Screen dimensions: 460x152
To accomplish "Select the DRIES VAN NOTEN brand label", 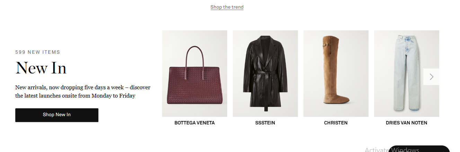I will (407, 123).
